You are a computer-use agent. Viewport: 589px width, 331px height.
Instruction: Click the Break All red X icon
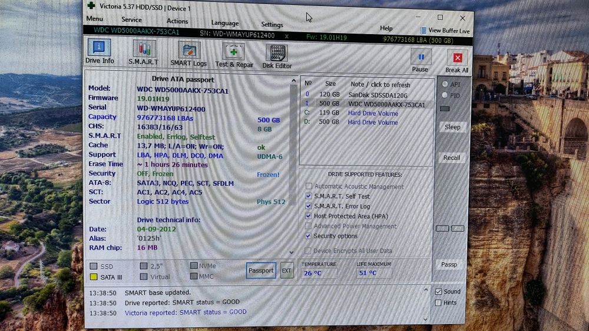(457, 58)
